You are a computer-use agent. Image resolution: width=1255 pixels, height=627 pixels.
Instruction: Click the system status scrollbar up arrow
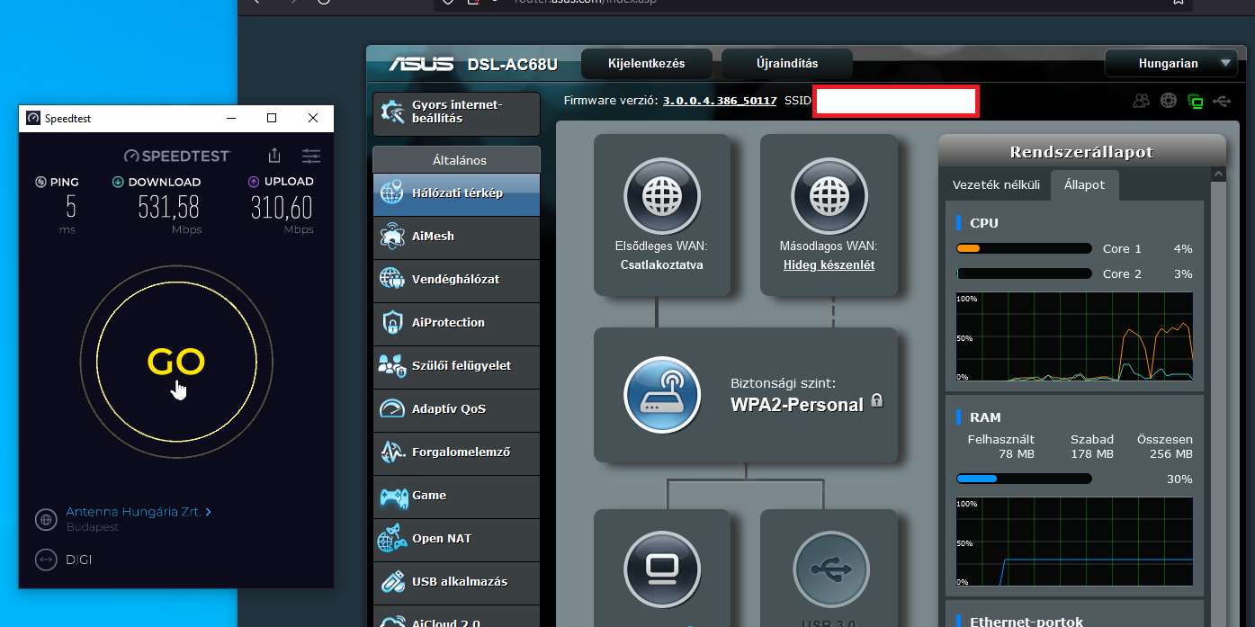pos(1218,174)
